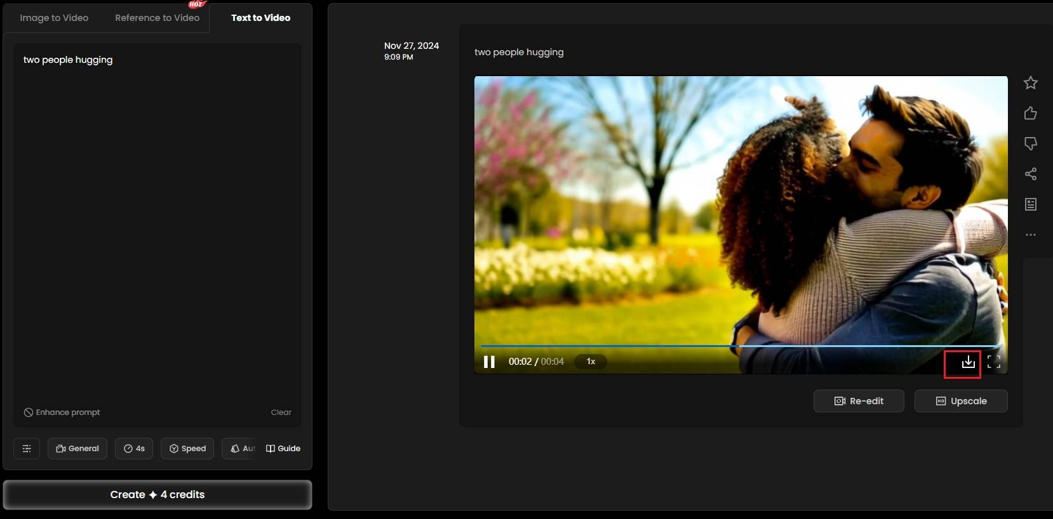The width and height of the screenshot is (1053, 519).
Task: Change the 4s duration setting
Action: [134, 449]
